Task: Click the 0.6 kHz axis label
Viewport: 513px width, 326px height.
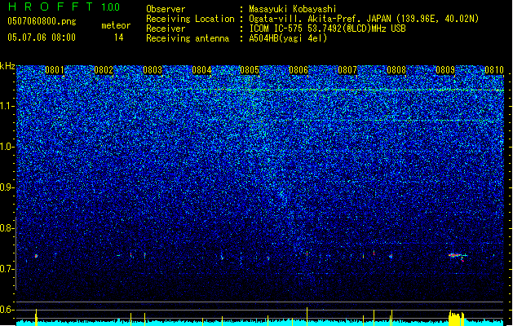Action: (7, 310)
